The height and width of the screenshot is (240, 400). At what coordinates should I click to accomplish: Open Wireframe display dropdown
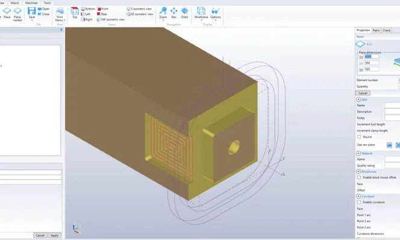pos(201,14)
